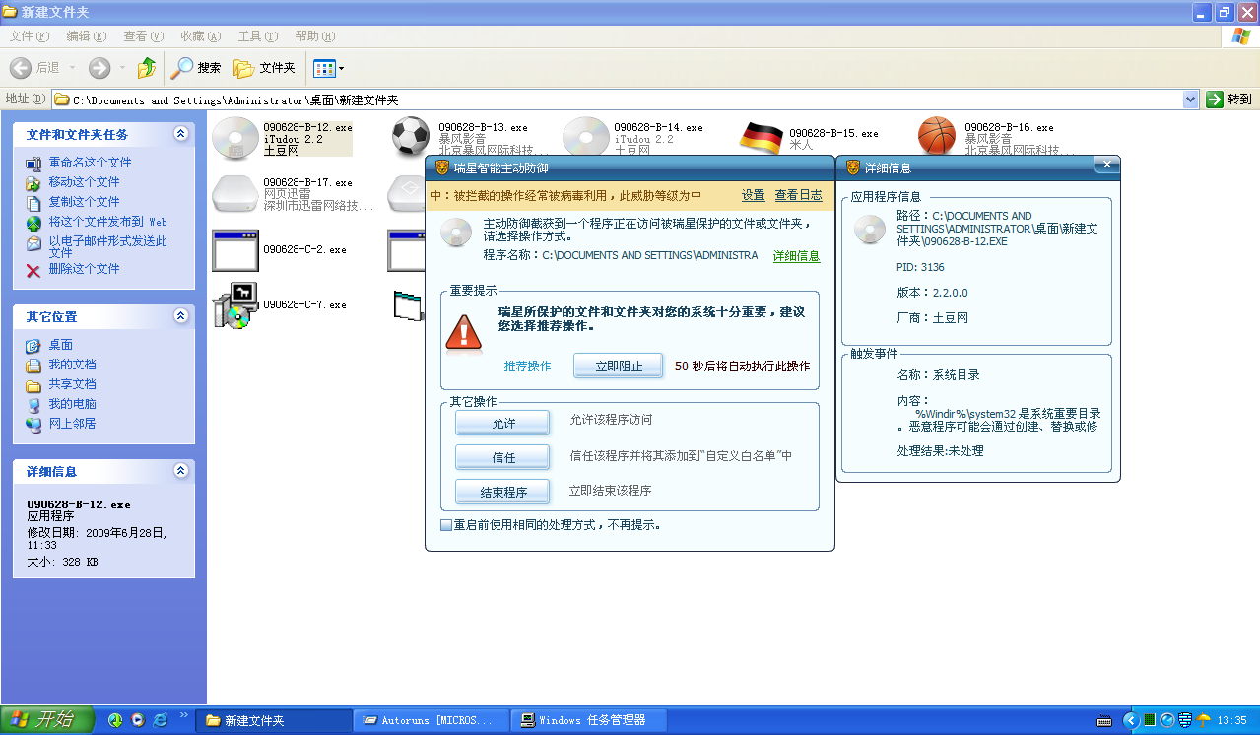Click the green arrow Quick Launch icon

(x=115, y=721)
